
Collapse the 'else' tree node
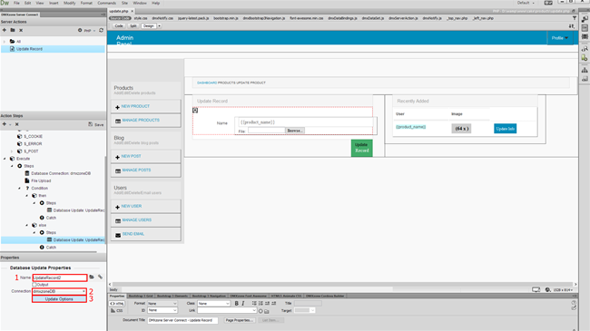click(27, 225)
